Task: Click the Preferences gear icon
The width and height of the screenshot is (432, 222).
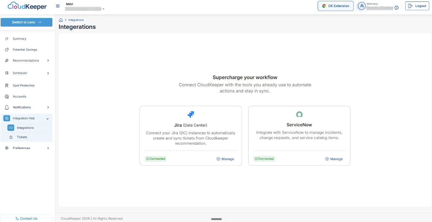Action: pos(7,148)
